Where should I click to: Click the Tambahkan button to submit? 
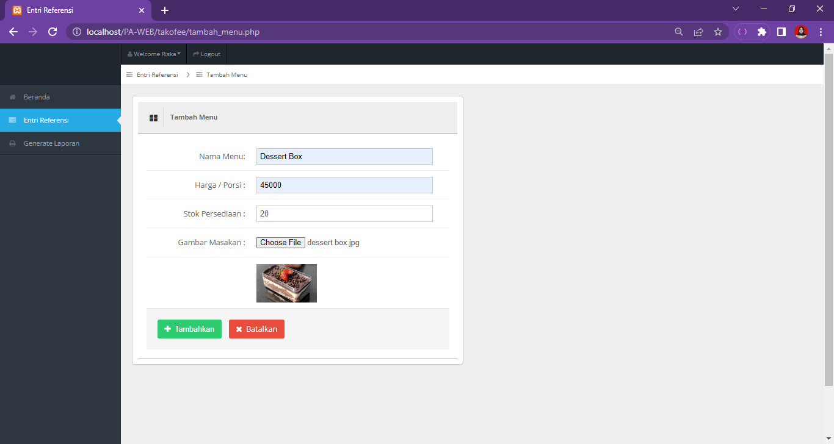(x=189, y=329)
